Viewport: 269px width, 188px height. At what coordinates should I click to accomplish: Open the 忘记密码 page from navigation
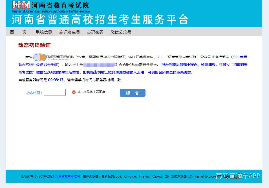95,32
